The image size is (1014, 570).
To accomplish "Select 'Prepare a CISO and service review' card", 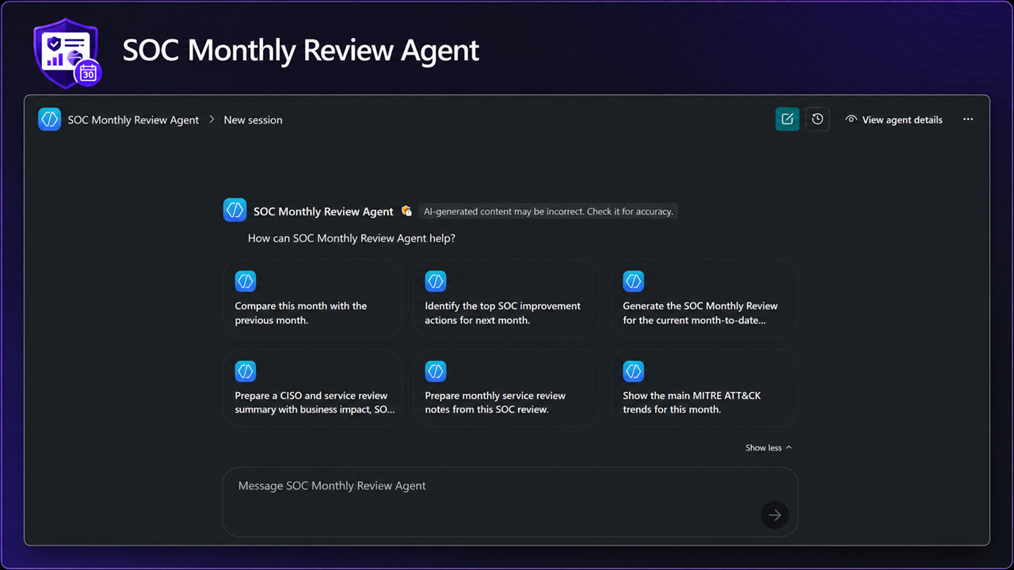I will pos(312,388).
